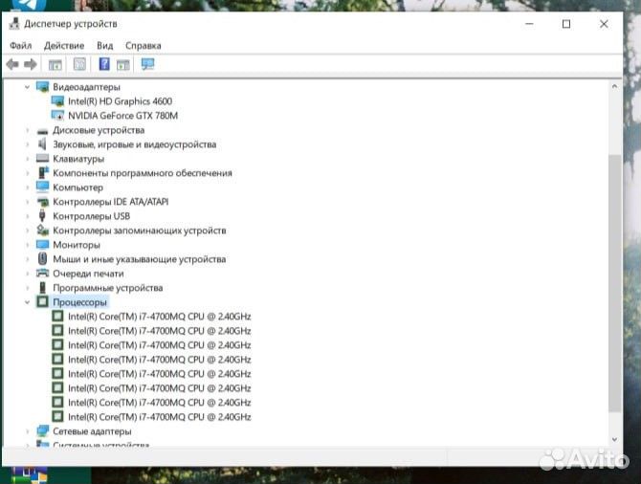This screenshot has height=484, width=641.
Task: Expand the Компьютер category
Action: click(x=28, y=187)
